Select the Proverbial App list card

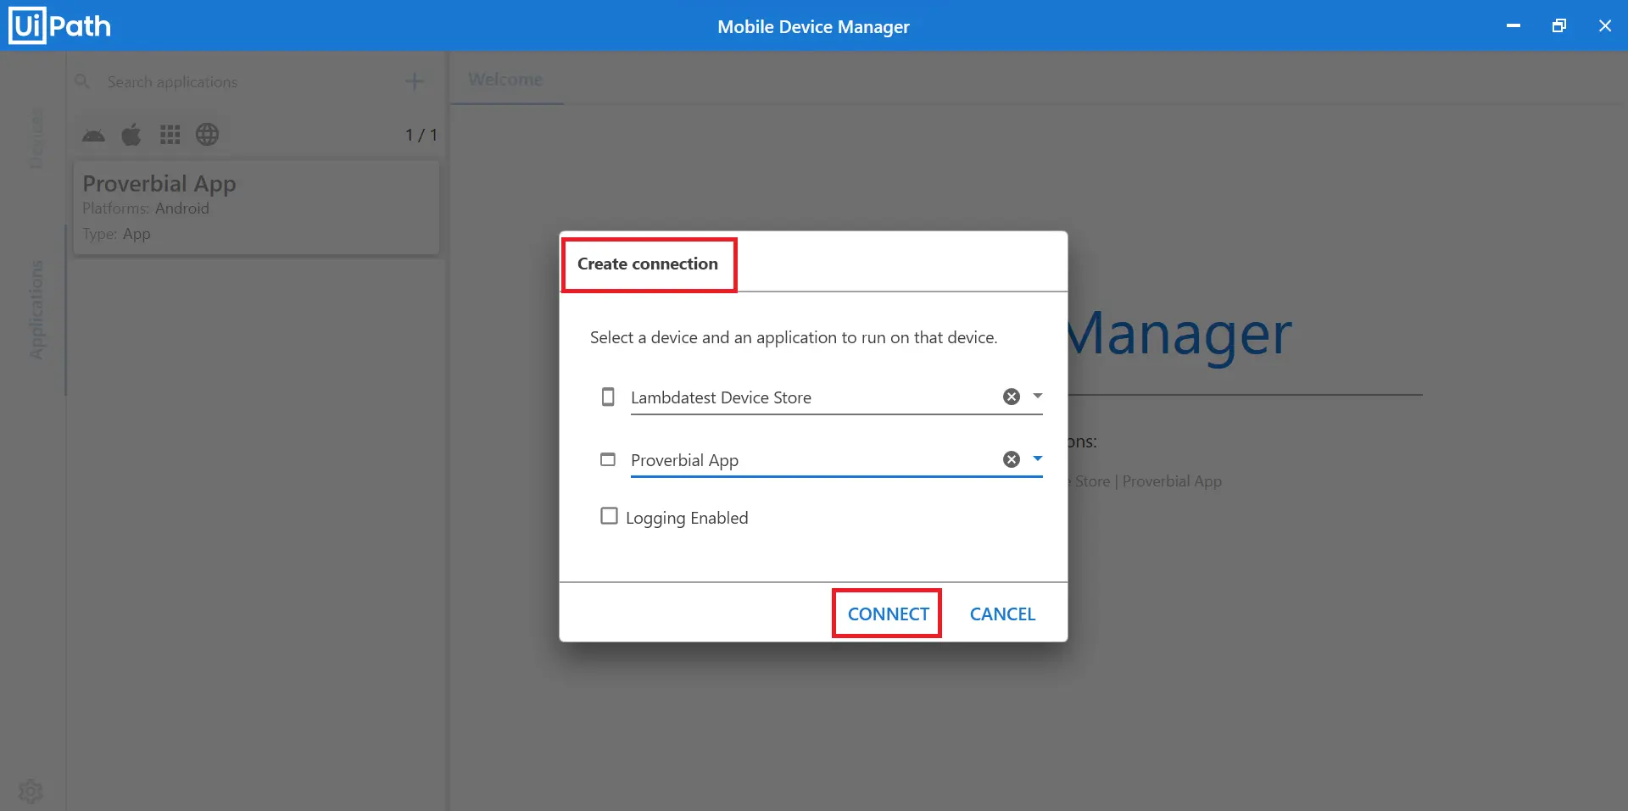pos(256,208)
